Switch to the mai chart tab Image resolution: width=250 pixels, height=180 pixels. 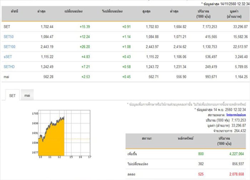click(27, 95)
